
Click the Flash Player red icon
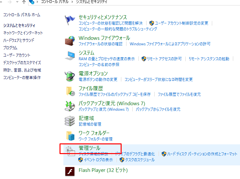[x=70, y=171]
